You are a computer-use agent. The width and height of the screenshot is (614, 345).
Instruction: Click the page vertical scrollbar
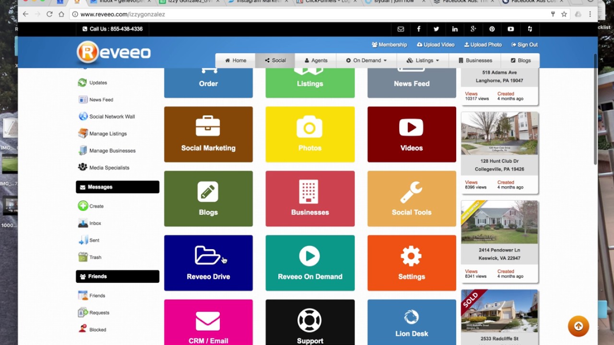point(595,110)
